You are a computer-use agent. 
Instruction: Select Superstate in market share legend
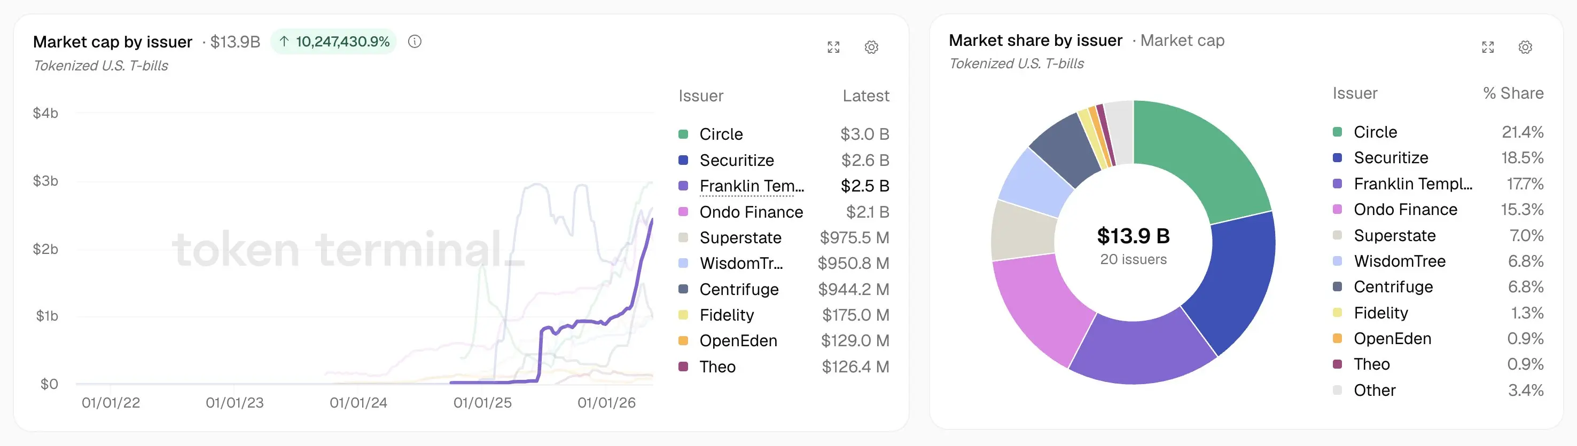(1395, 236)
